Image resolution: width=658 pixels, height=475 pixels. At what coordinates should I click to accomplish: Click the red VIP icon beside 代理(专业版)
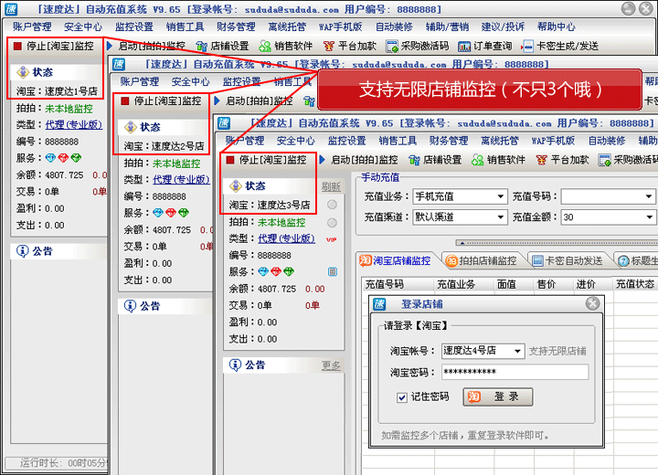pos(332,239)
